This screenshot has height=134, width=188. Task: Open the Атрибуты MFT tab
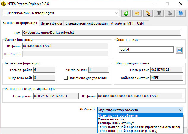click(x=122, y=23)
